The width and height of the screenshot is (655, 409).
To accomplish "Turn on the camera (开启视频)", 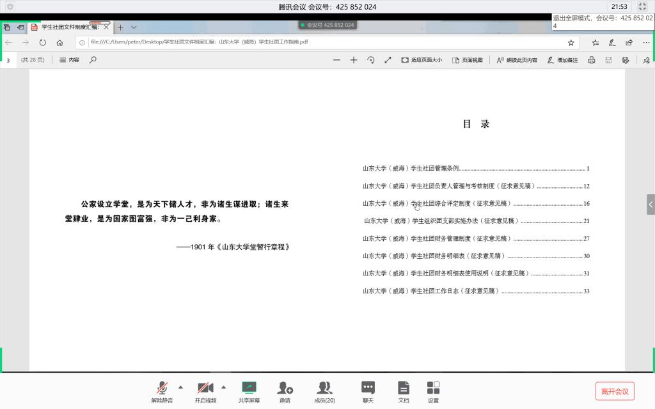I will [x=205, y=391].
